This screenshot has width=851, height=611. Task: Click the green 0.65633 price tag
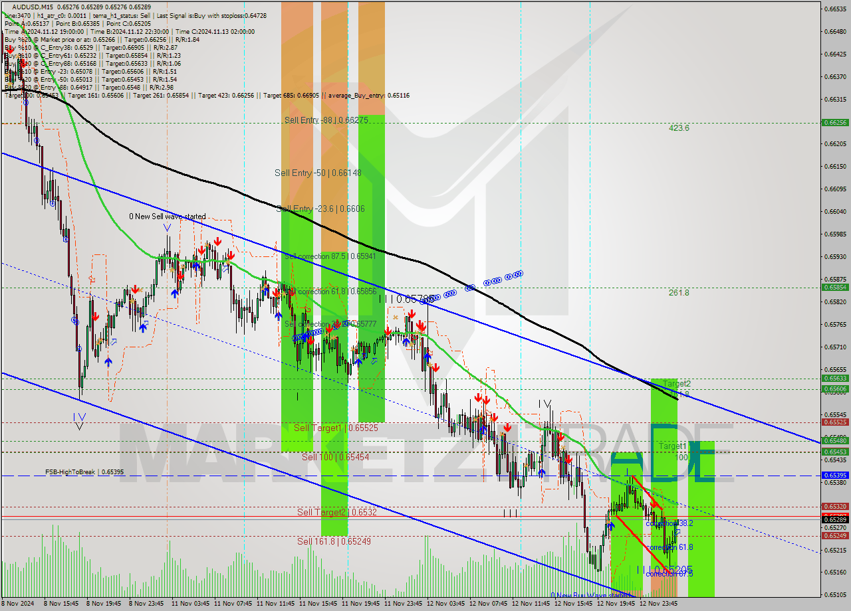834,379
